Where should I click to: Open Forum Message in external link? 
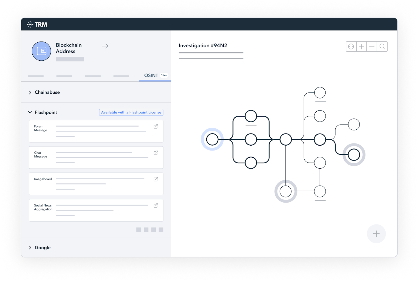pos(156,127)
